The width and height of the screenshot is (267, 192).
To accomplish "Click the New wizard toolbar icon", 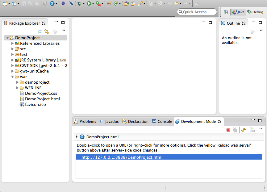I will coord(5,3).
